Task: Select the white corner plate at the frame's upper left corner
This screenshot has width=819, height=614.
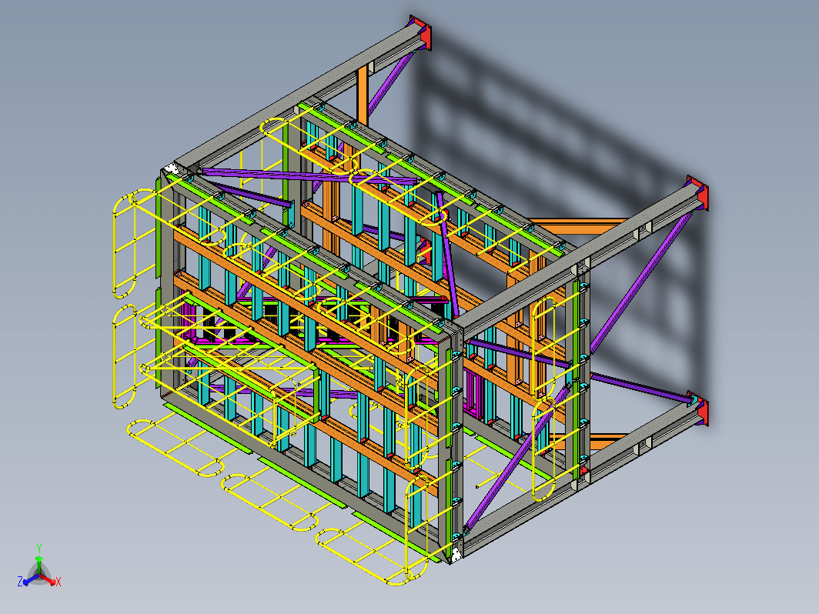Action: coord(170,170)
